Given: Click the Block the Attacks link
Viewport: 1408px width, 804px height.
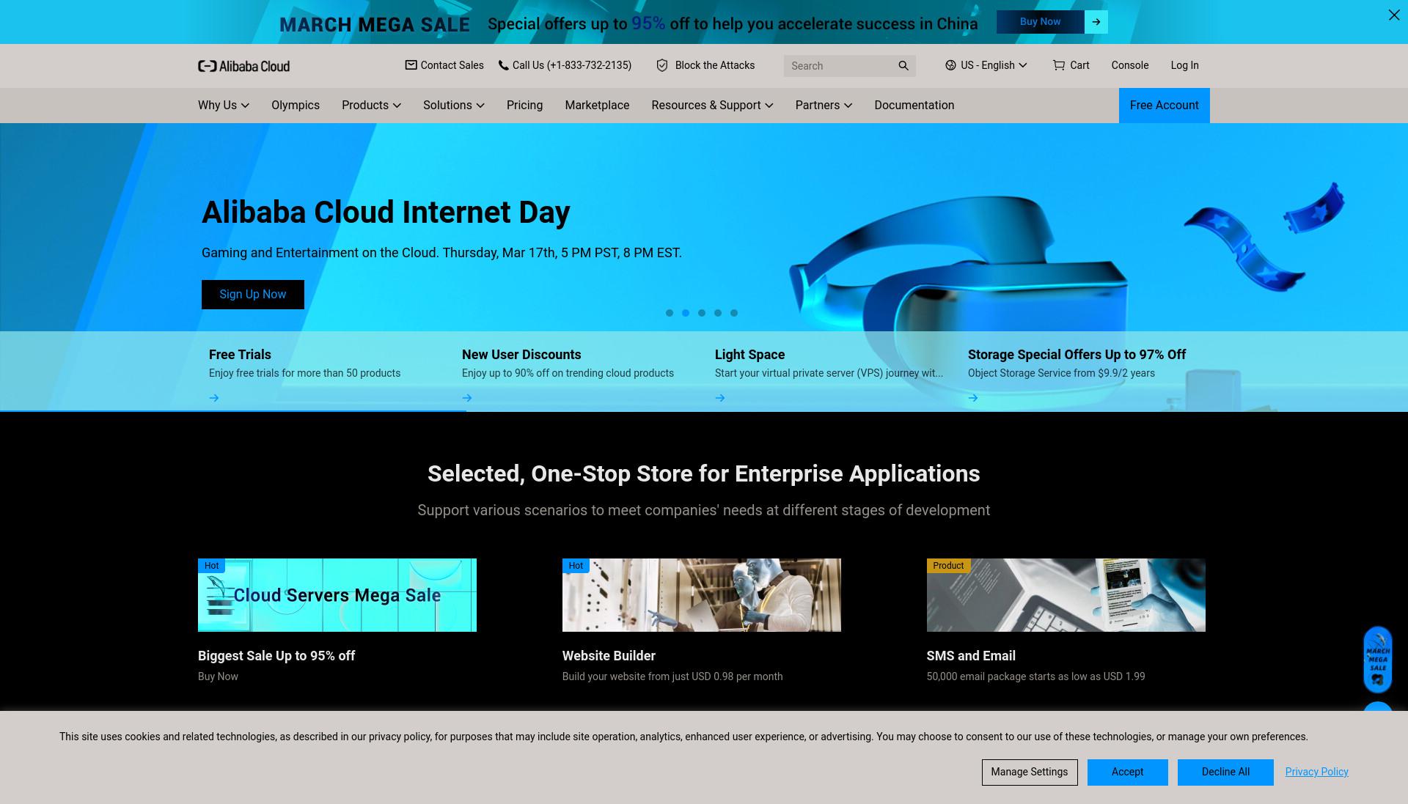Looking at the screenshot, I should [705, 65].
